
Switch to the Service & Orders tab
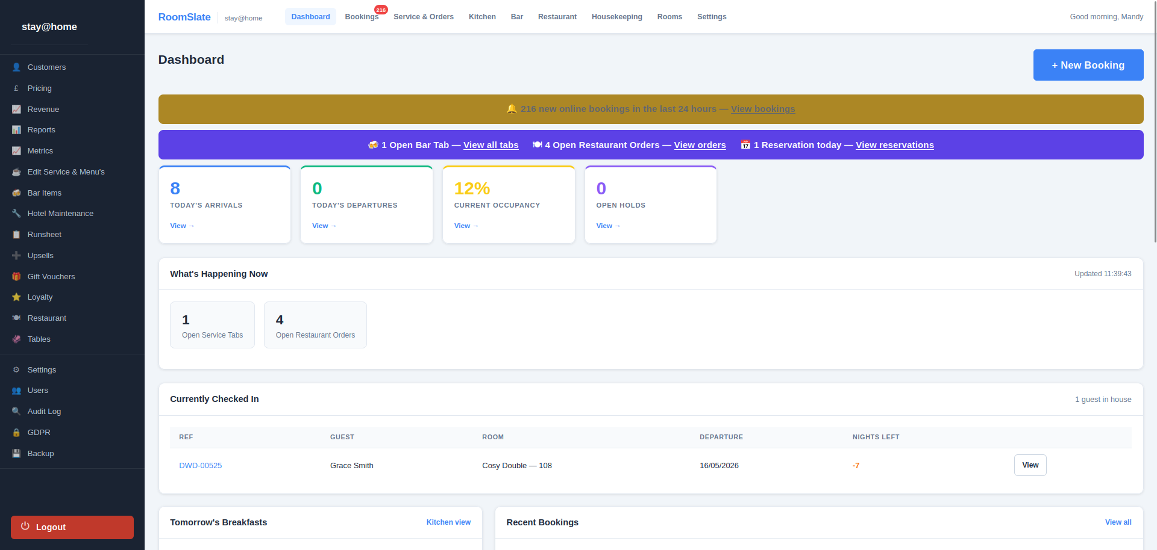point(424,17)
